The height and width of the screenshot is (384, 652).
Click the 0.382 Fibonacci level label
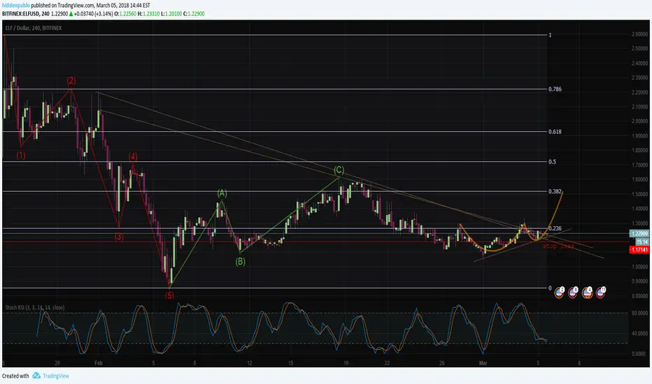(555, 191)
